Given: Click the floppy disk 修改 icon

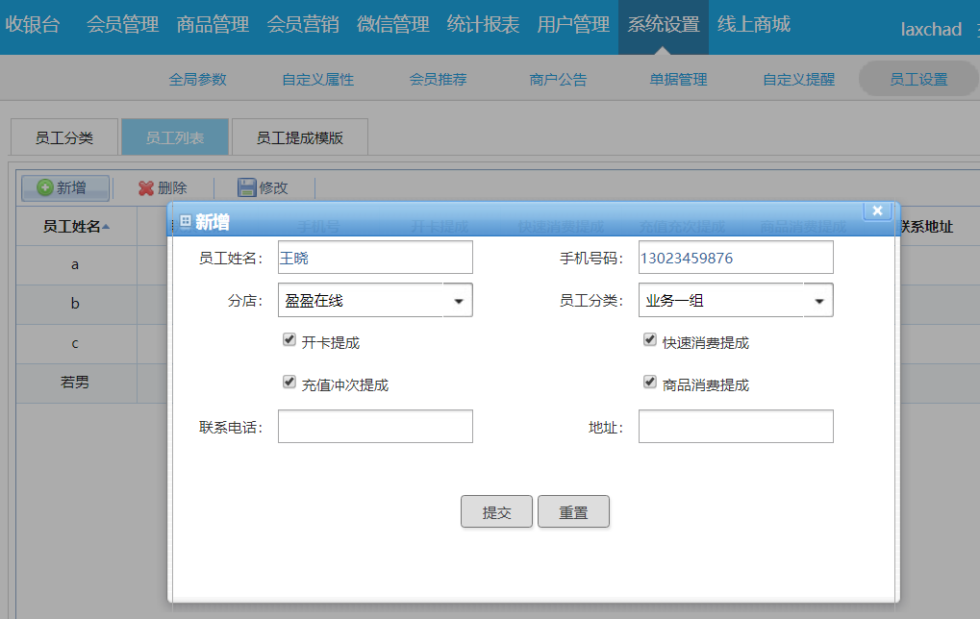Looking at the screenshot, I should click(247, 188).
